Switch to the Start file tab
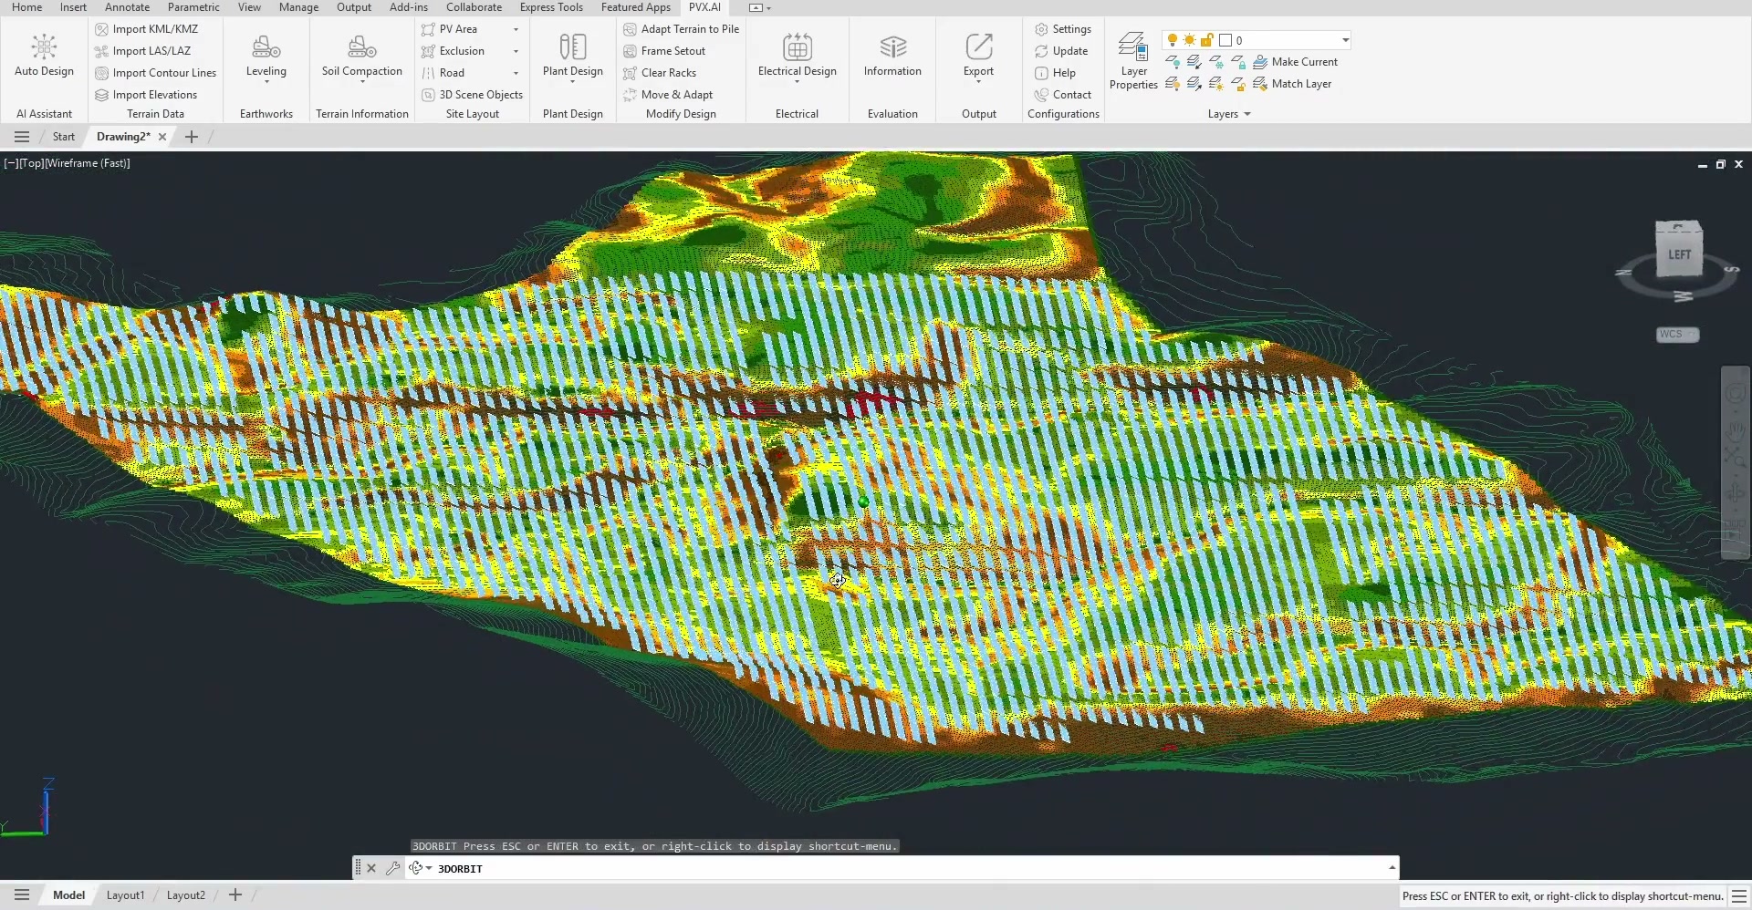 point(63,137)
